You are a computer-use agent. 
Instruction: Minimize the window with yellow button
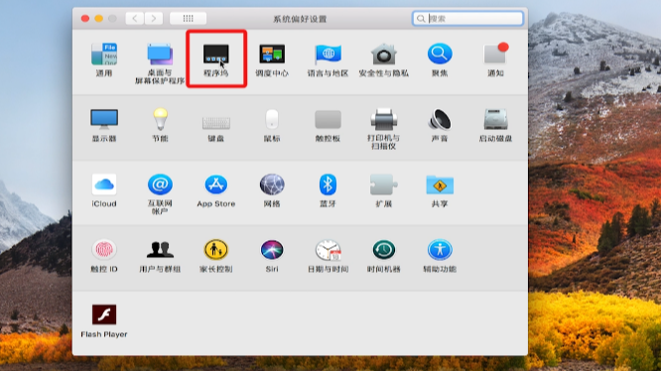pos(98,19)
